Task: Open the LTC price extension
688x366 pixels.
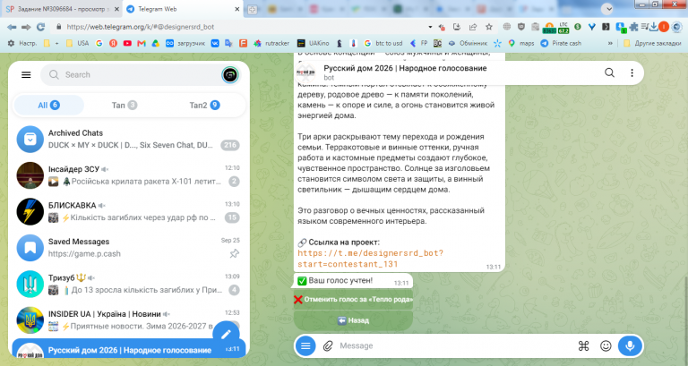Action: pyautogui.click(x=563, y=27)
